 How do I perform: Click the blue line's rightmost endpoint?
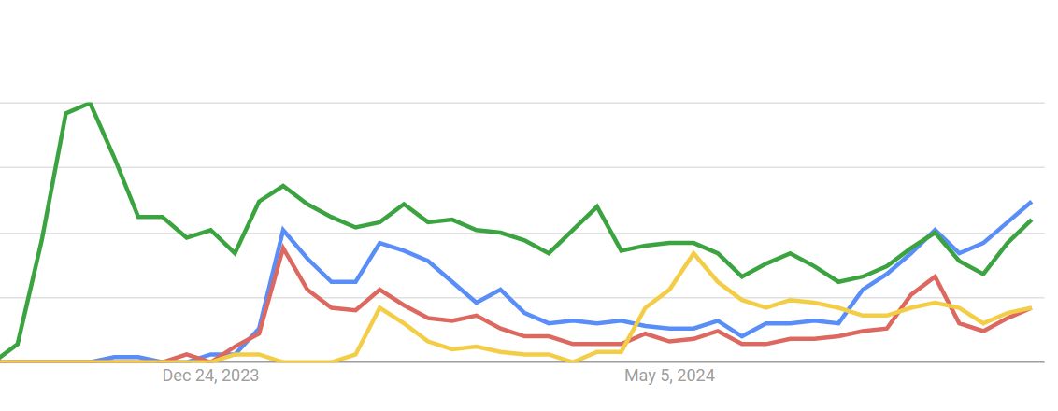(1031, 202)
